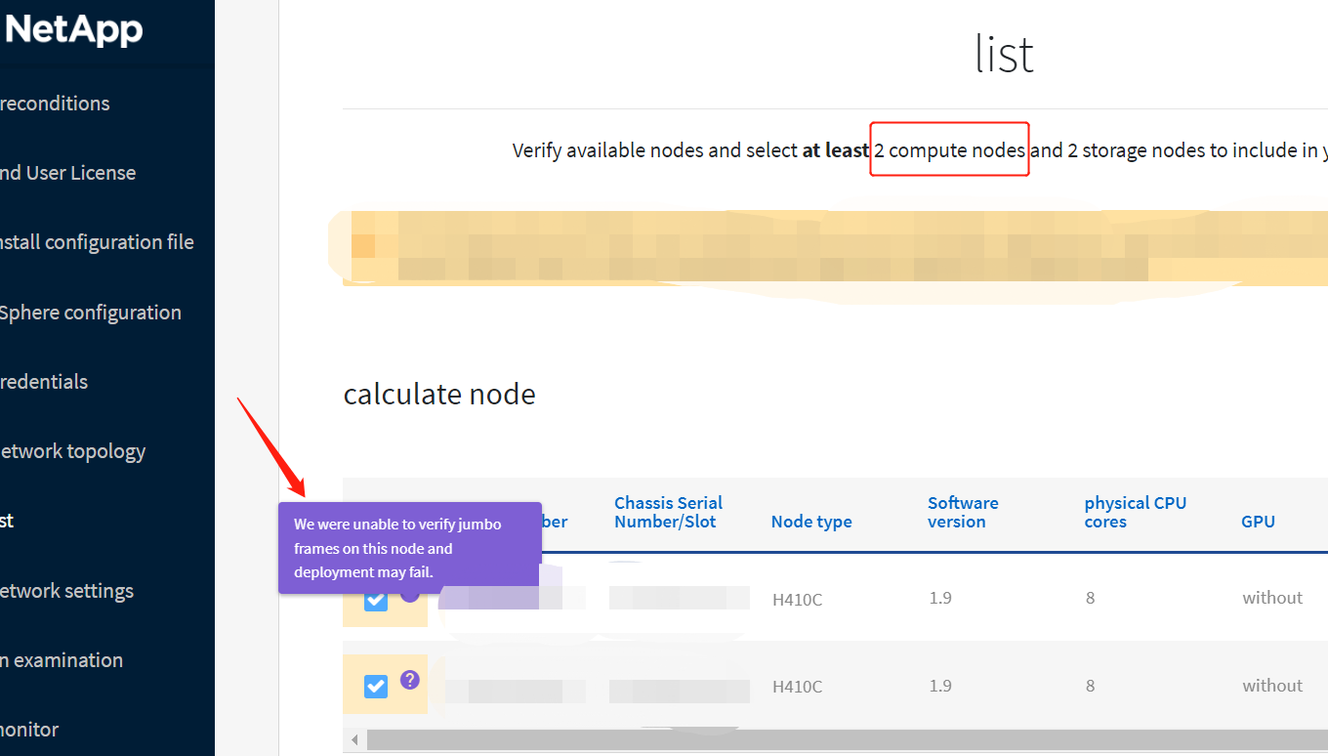Open the examination step in the sidebar

click(62, 660)
